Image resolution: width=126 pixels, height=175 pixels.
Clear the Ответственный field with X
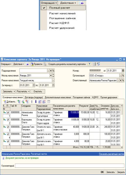pos(120,80)
